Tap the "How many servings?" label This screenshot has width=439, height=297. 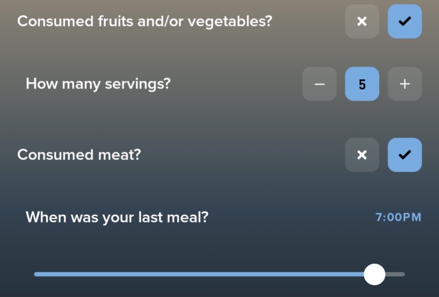coord(98,83)
